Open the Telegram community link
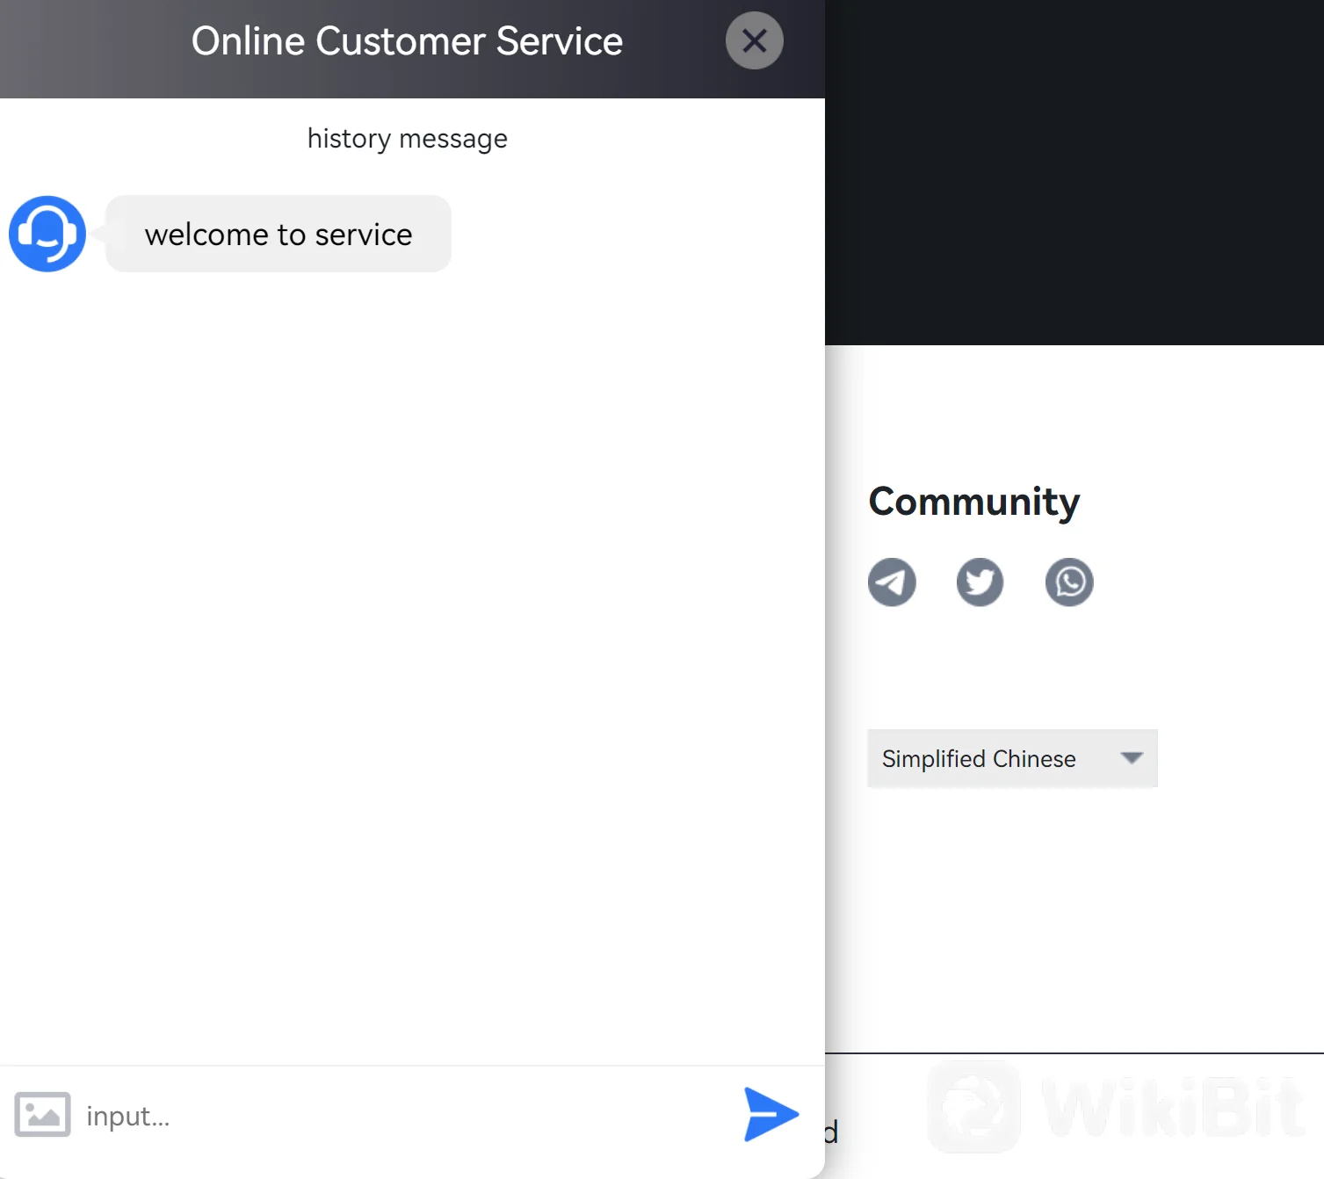 coord(892,582)
